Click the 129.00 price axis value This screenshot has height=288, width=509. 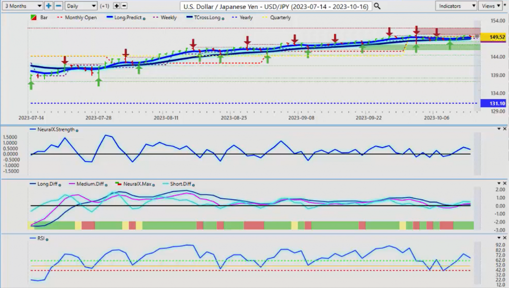498,111
